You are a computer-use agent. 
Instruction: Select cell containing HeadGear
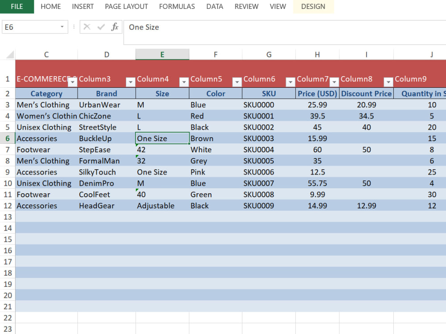click(x=107, y=206)
